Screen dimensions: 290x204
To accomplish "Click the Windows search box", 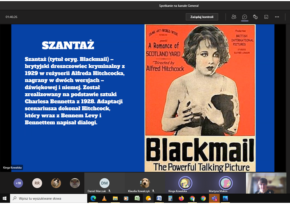I will pos(49,198).
